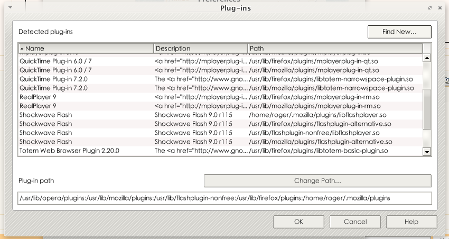Maximize the Plug-ins dialog window
This screenshot has height=239, width=449.
[x=430, y=8]
